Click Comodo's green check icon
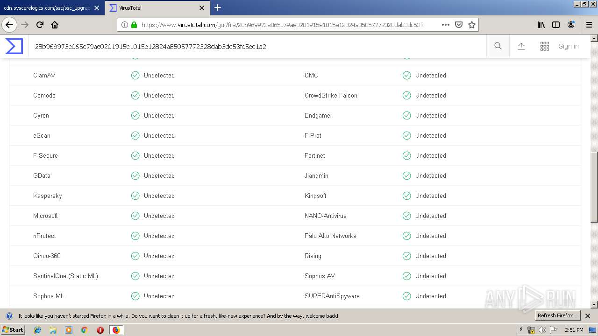598x336 pixels. [x=135, y=95]
